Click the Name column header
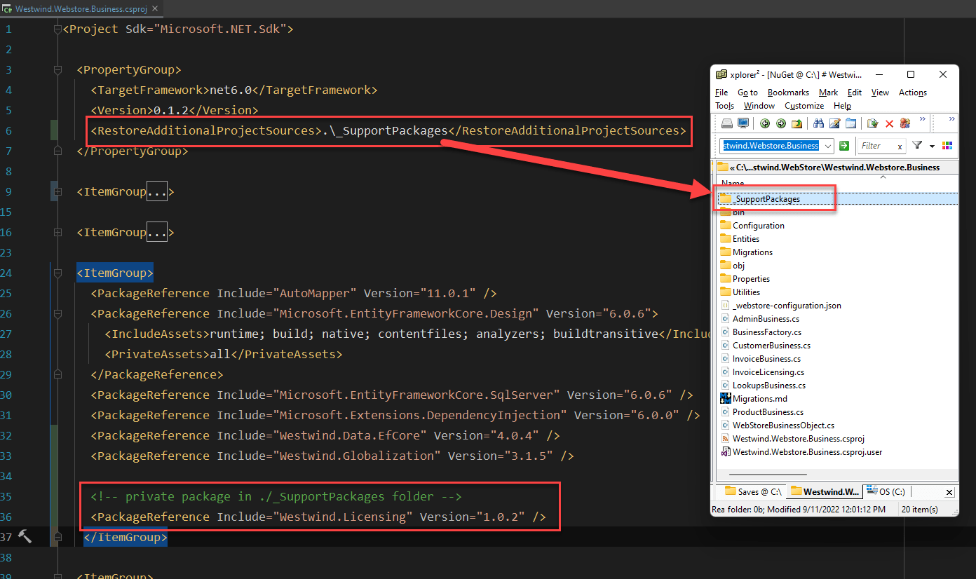This screenshot has height=579, width=976. pyautogui.click(x=733, y=184)
